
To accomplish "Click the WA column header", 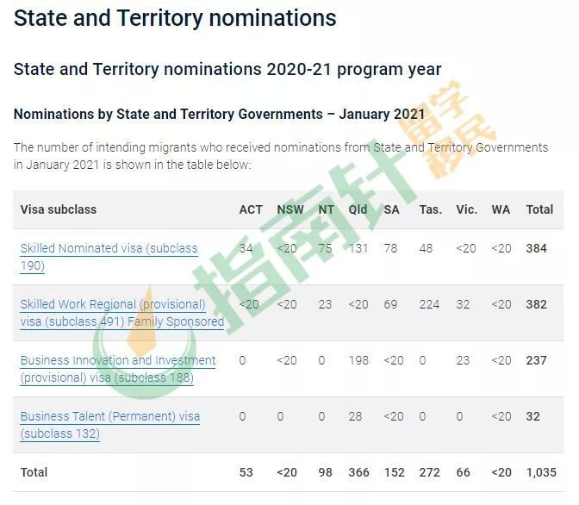I will [501, 209].
